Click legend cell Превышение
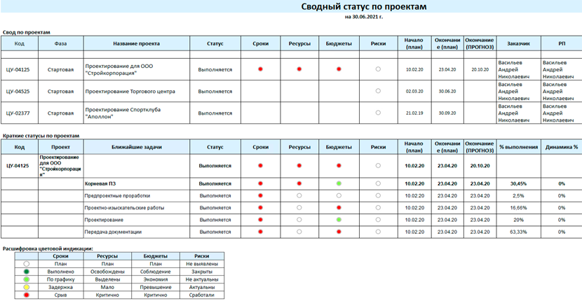The height and width of the screenshot is (301, 582). [156, 287]
